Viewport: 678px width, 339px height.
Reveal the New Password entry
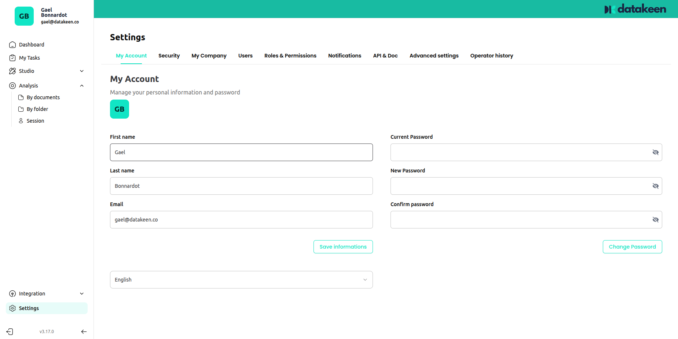pos(655,186)
